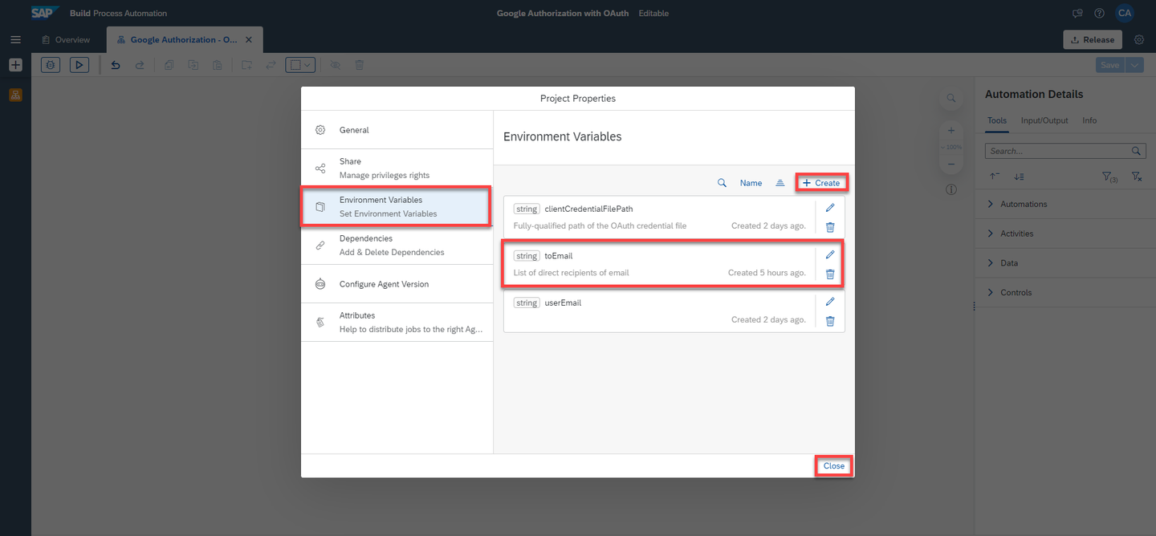Delete selection using toolbar trash icon
Viewport: 1156px width, 536px height.
point(360,65)
